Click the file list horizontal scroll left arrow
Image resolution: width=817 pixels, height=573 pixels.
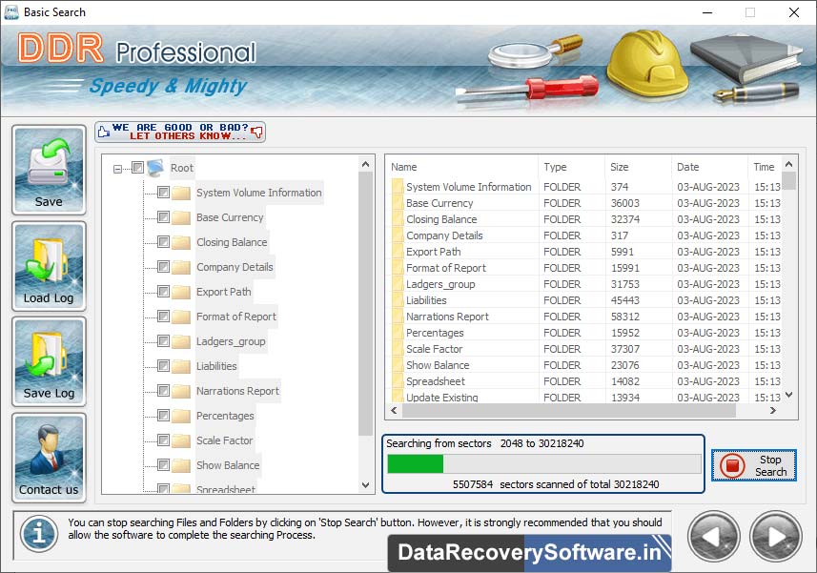(395, 411)
